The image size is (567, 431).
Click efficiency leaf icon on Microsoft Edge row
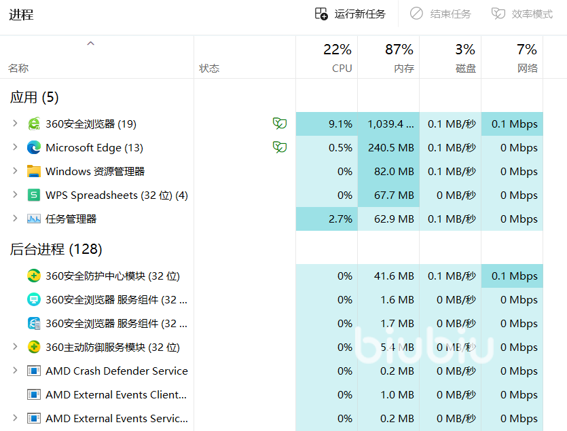[x=279, y=147]
